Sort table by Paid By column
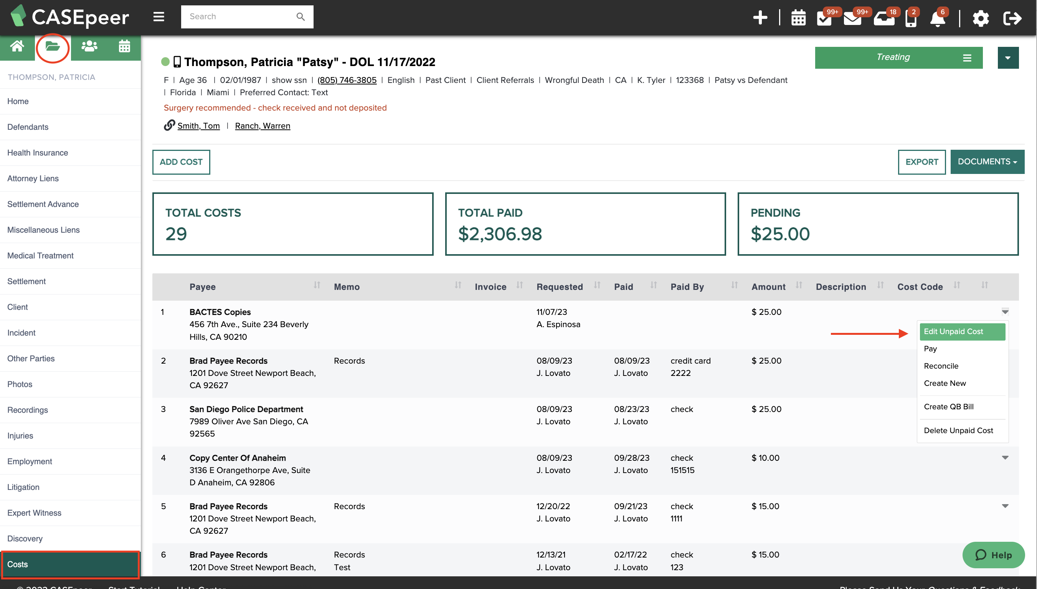 pyautogui.click(x=734, y=286)
